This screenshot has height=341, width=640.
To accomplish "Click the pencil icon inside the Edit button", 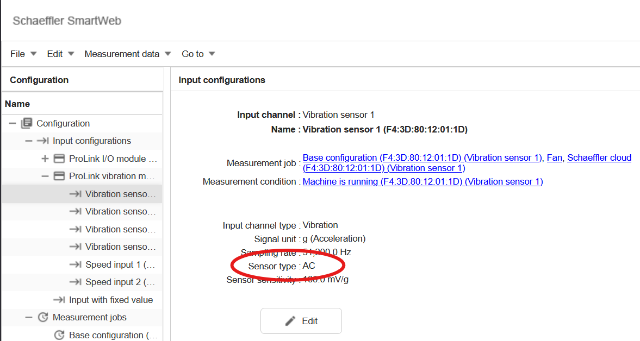I will (289, 320).
